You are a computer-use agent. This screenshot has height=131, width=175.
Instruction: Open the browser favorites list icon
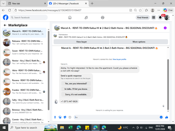147,10
